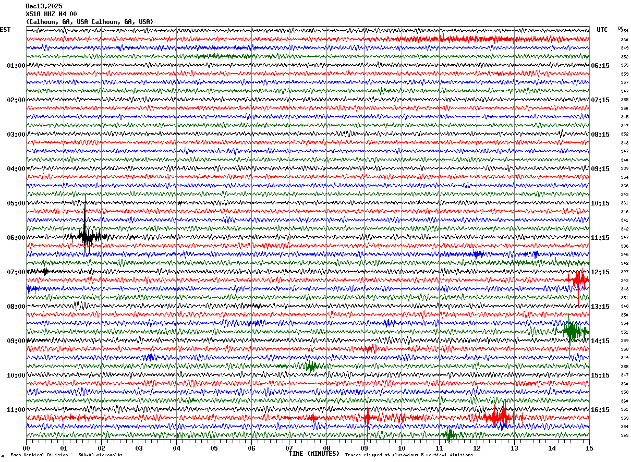Click the 11:15 UTC time label
631x462 pixels.
600,238
